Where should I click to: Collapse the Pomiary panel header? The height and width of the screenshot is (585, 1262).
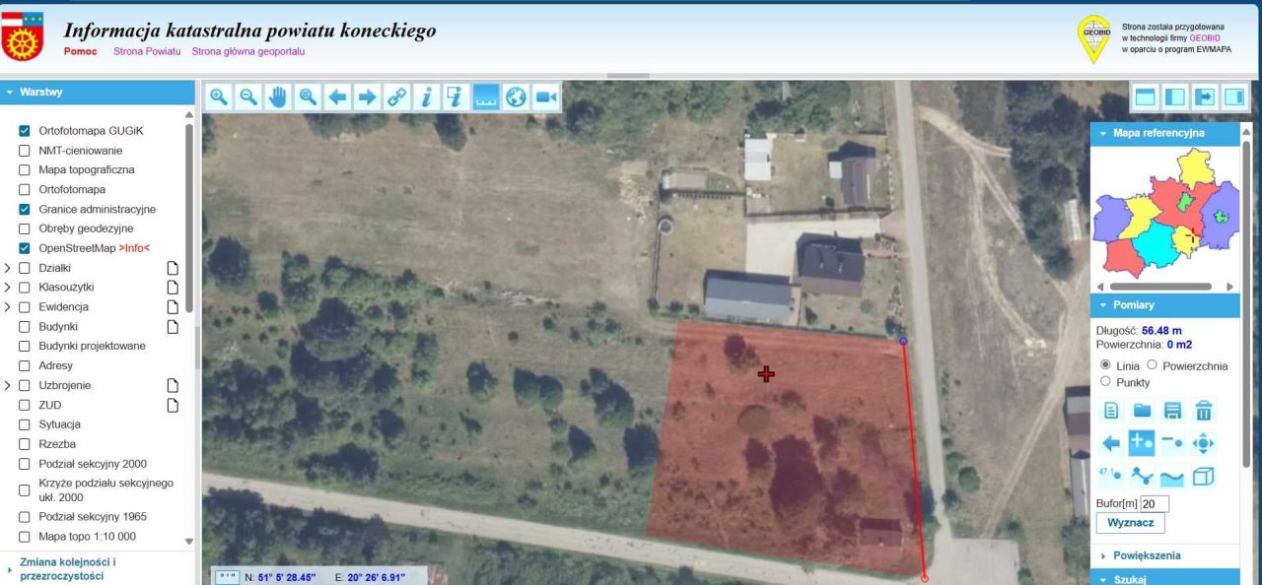tap(1164, 305)
